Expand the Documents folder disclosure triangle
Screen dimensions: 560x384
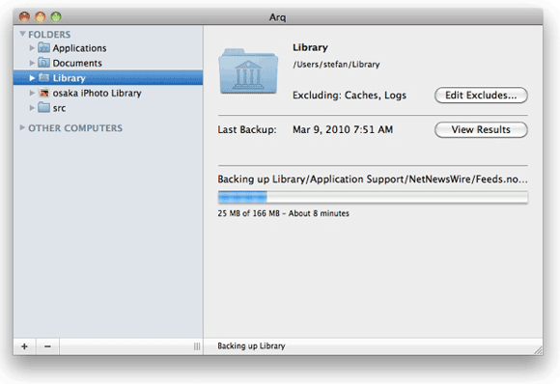point(32,63)
